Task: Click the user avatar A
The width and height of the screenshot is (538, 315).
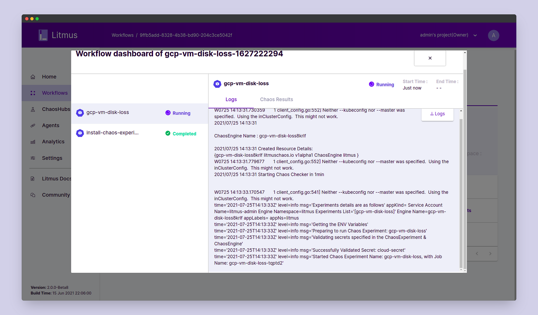Action: tap(493, 35)
